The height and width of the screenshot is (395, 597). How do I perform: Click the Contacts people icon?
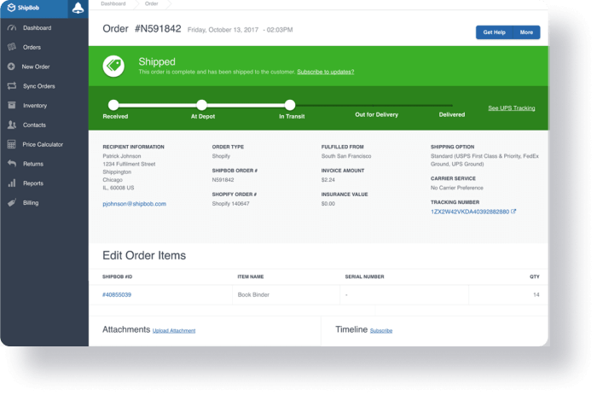12,125
